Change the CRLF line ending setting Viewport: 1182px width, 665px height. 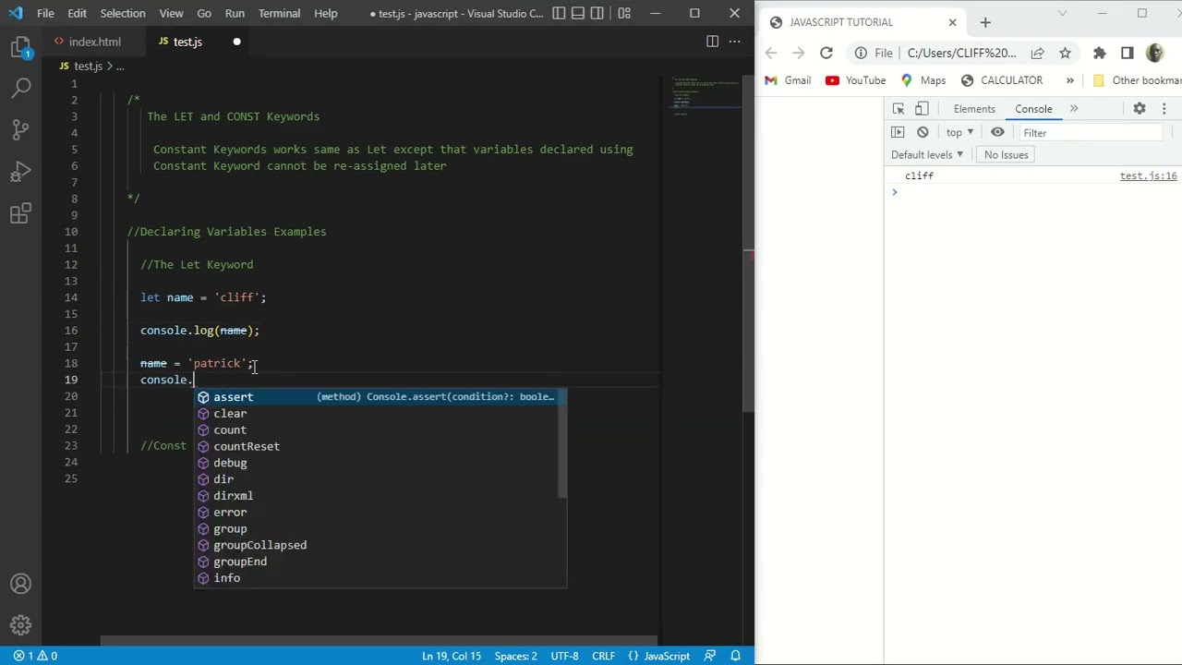coord(603,656)
